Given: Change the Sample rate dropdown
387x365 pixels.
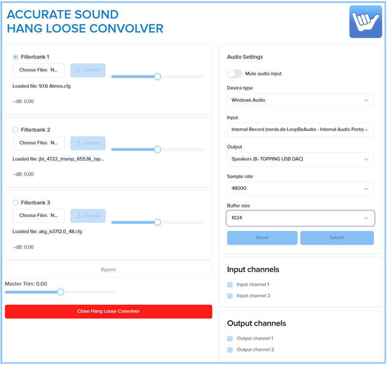Looking at the screenshot, I should 300,189.
